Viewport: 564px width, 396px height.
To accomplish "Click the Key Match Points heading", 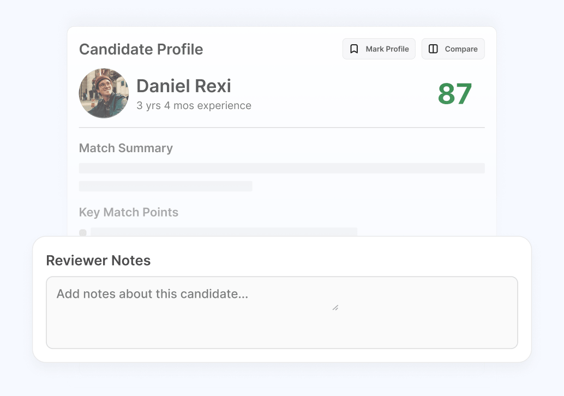I will coord(128,212).
